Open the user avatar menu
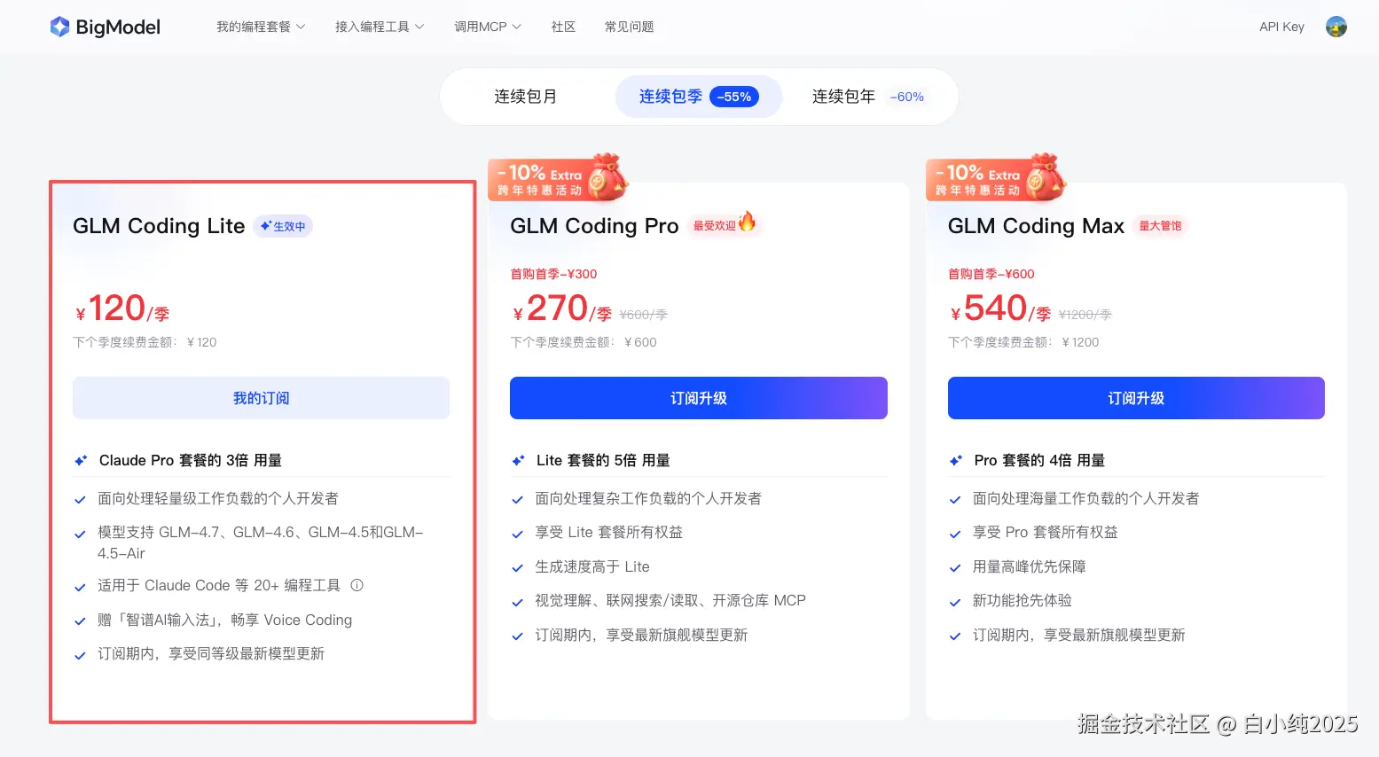Screen dimensions: 1379x757 tap(1336, 27)
